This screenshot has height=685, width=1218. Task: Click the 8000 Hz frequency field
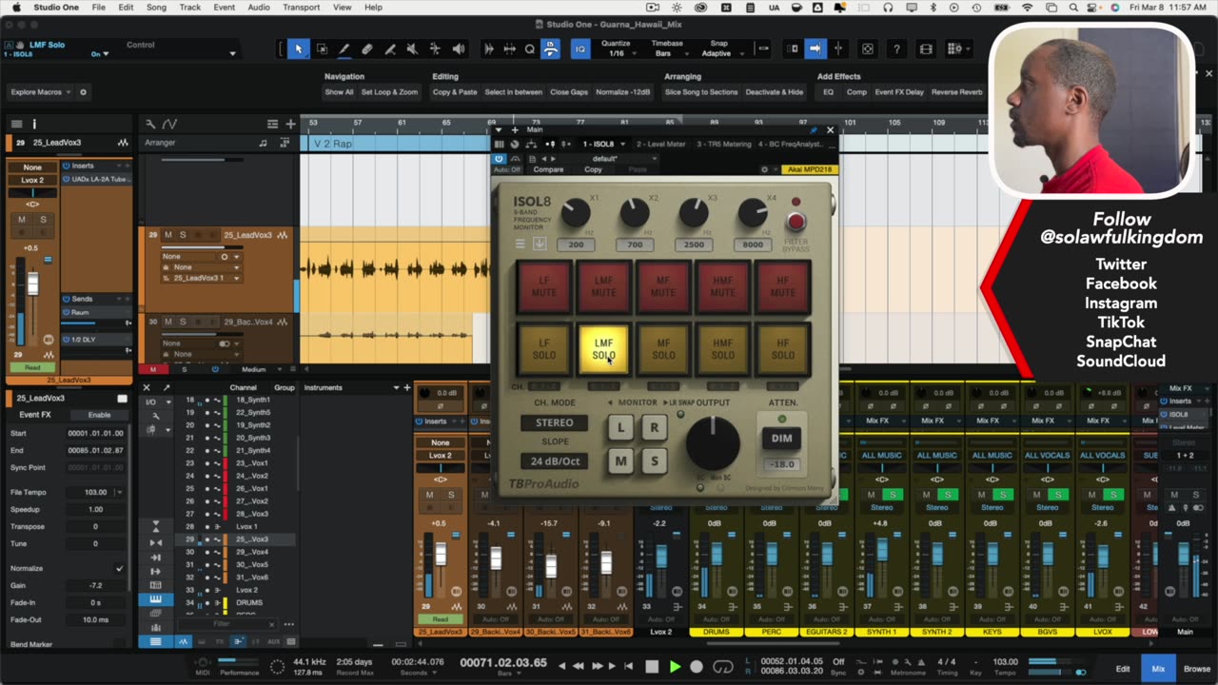753,245
